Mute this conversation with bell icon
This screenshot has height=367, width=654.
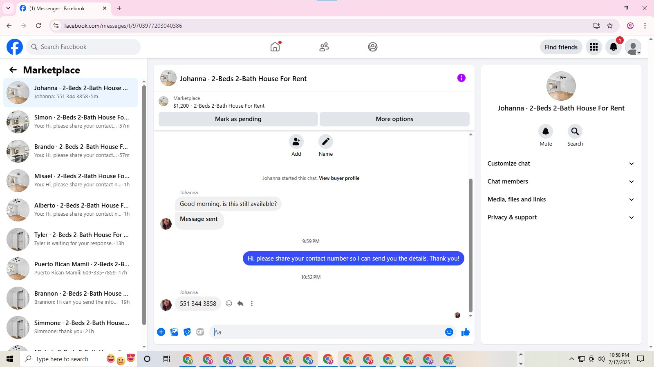tap(546, 131)
